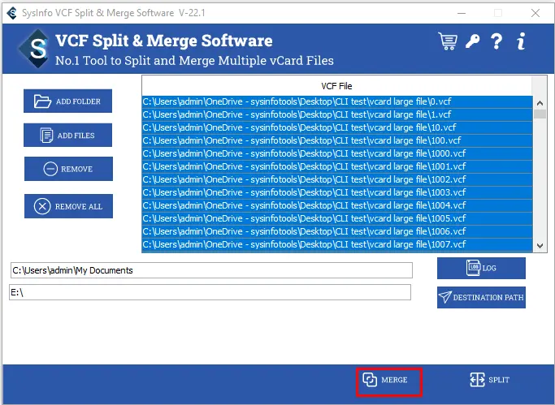Select the 1000.vcf file entry
The image size is (555, 405).
coord(337,153)
